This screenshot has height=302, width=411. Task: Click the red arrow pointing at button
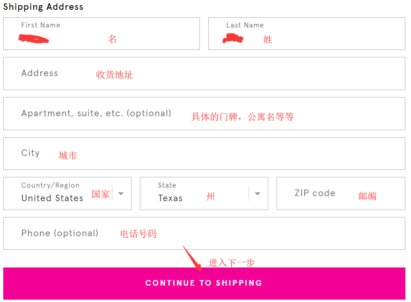pos(192,258)
